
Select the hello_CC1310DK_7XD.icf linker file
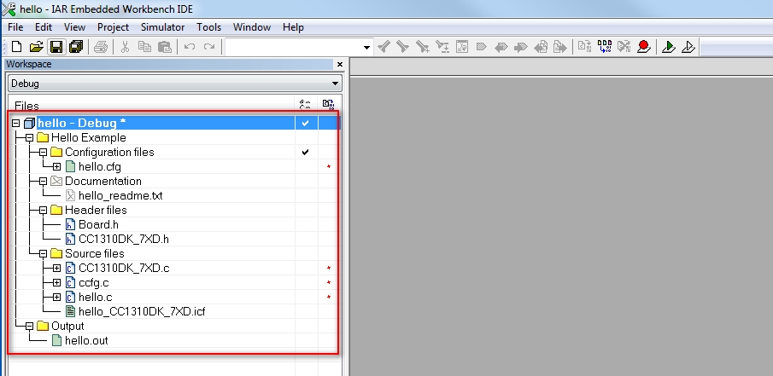pyautogui.click(x=142, y=311)
